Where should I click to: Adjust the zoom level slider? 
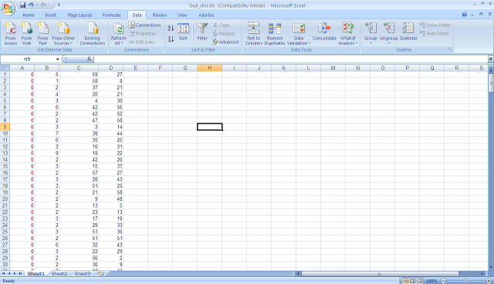(x=465, y=281)
